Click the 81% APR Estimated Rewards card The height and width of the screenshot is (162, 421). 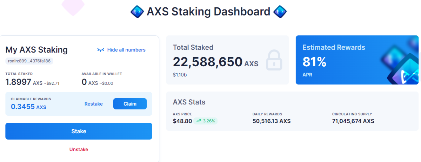(x=357, y=60)
